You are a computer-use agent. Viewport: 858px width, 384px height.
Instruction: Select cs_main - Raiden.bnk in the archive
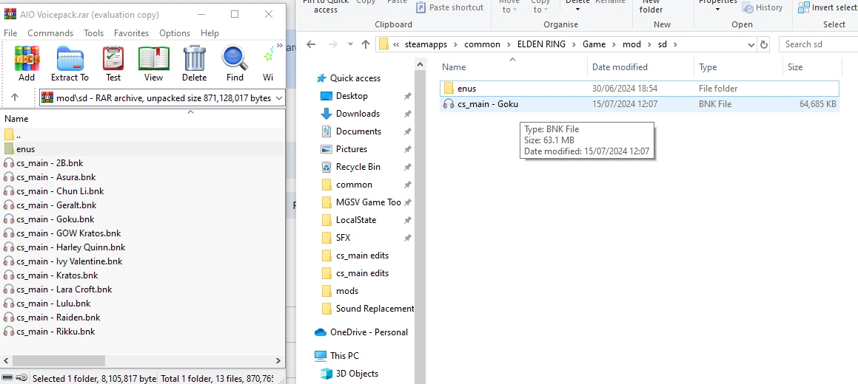point(52,318)
